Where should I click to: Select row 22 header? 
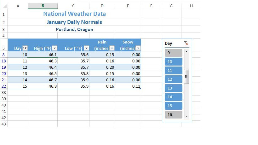tap(3, 86)
